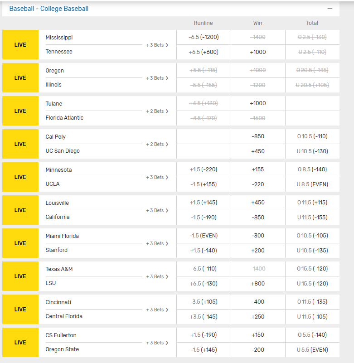Viewport: 354px width, 363px height.
Task: Select under U 11.5 (-155) California game
Action: (312, 218)
